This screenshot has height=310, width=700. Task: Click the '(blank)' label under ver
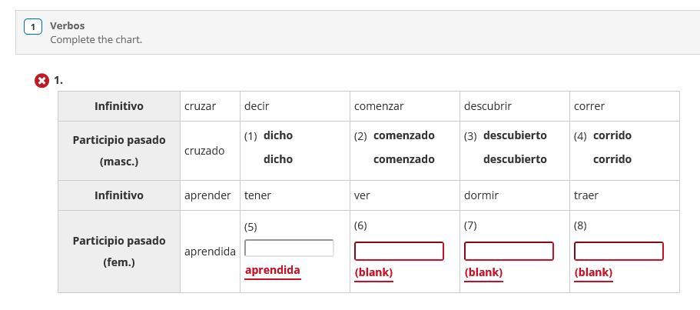(x=373, y=272)
